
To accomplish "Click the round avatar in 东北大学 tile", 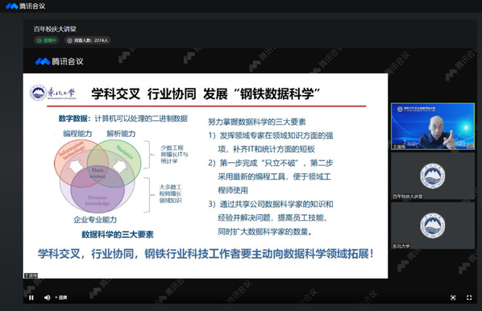I will click(x=433, y=226).
